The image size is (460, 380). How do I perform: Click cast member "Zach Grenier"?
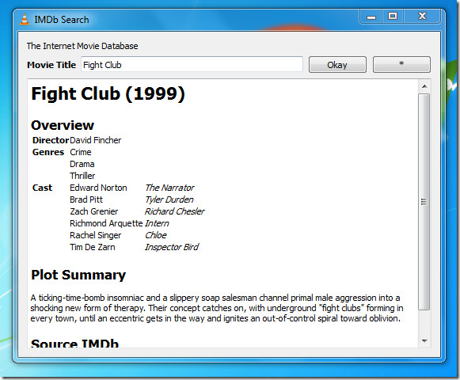coord(93,211)
